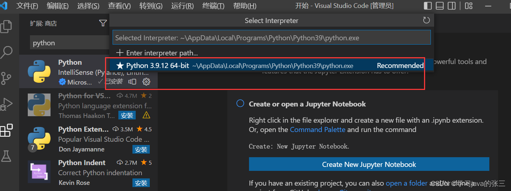Click 已安装 status on Python extension

click(110, 82)
